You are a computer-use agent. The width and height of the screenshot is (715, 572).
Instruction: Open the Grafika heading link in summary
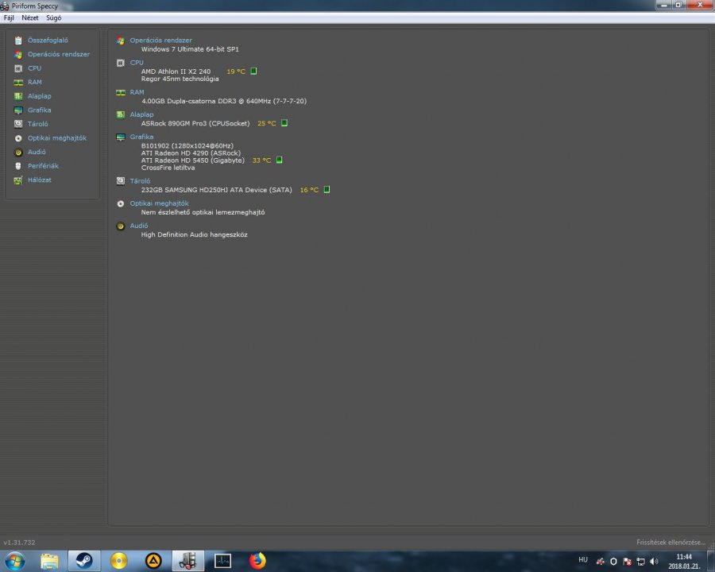(141, 137)
